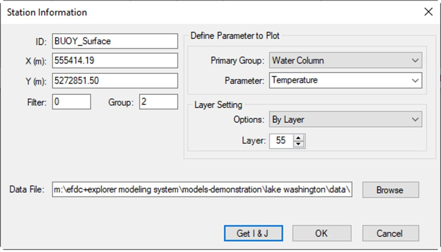
Task: Focus the X (m) coordinate field
Action: [115, 61]
